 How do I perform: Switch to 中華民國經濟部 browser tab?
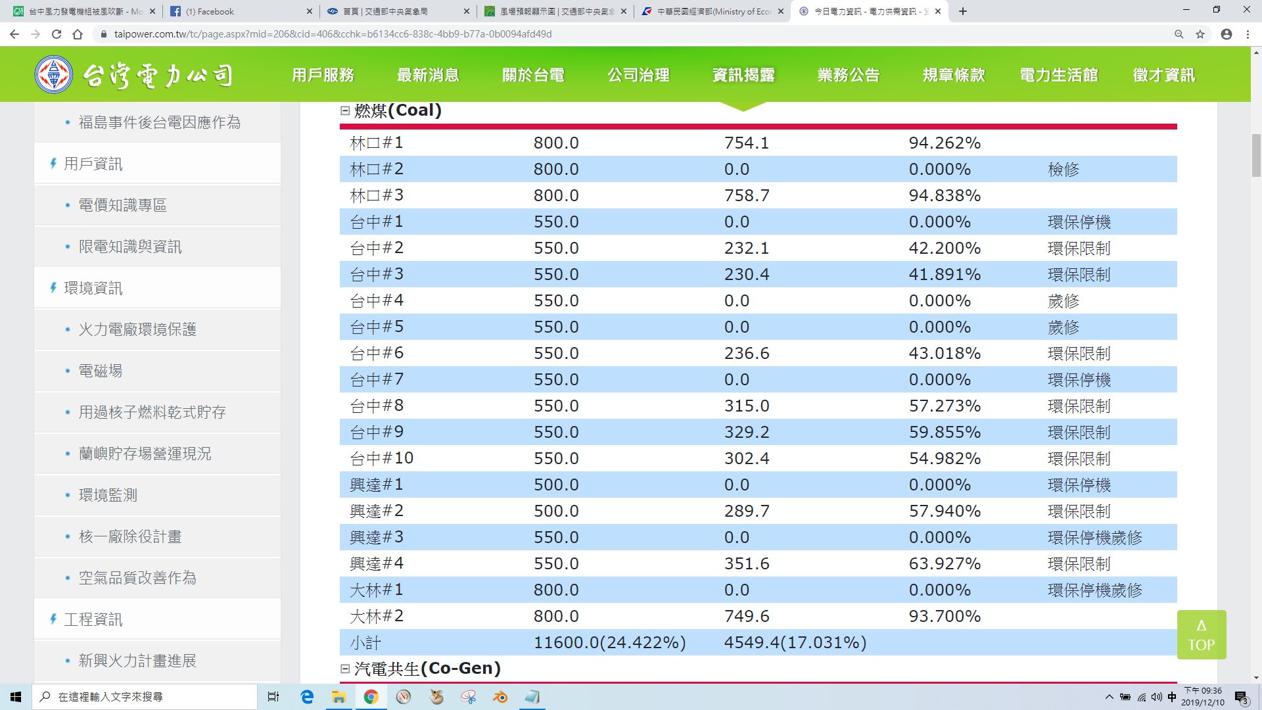point(713,11)
